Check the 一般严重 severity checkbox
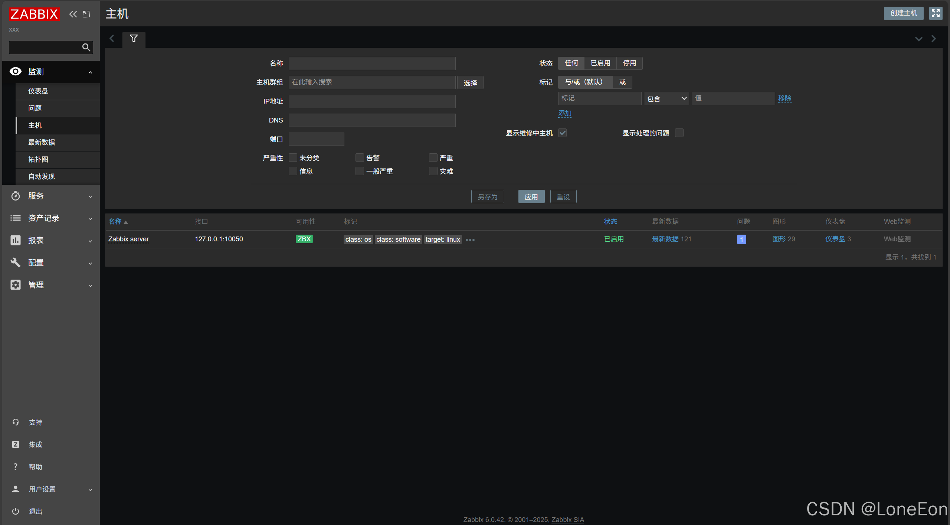Viewport: 950px width, 525px height. coord(360,171)
